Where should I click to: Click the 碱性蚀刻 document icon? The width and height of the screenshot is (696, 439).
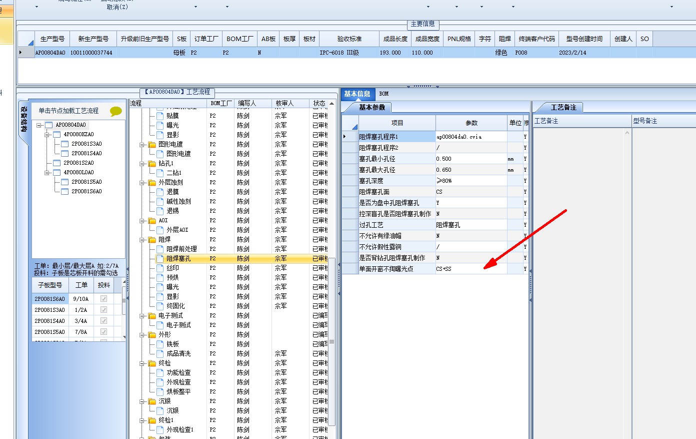click(160, 201)
